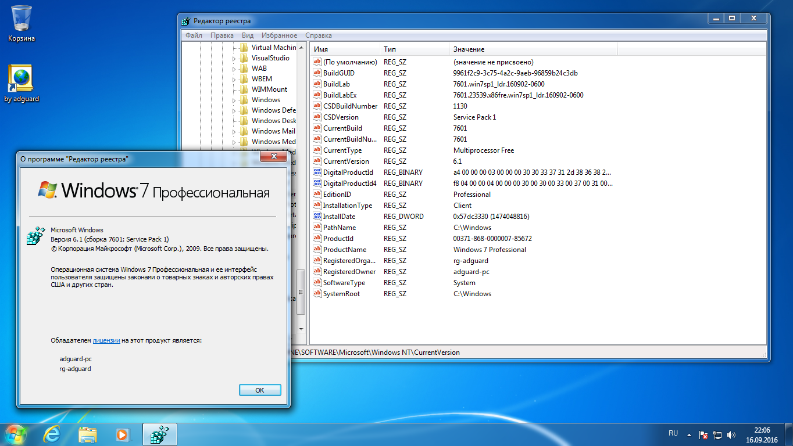The height and width of the screenshot is (446, 793).
Task: Click the SystemRoot string icon
Action: (317, 294)
